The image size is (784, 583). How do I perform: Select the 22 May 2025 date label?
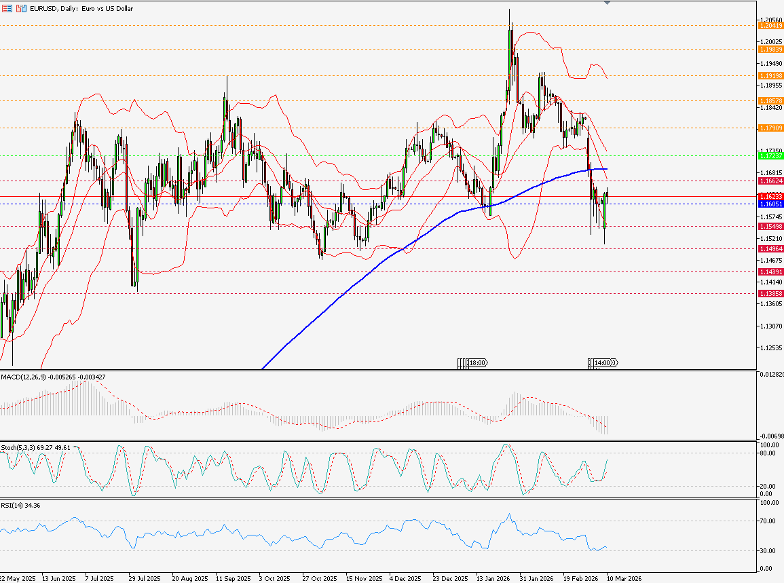tap(19, 578)
